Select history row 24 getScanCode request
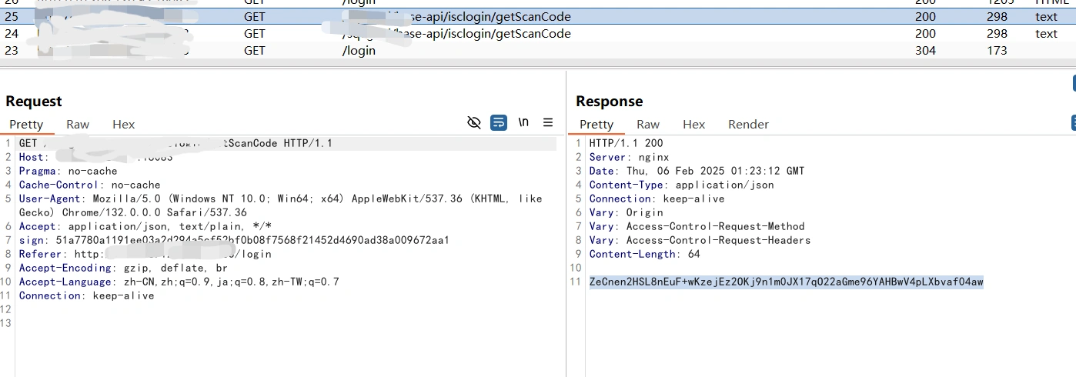 point(462,34)
